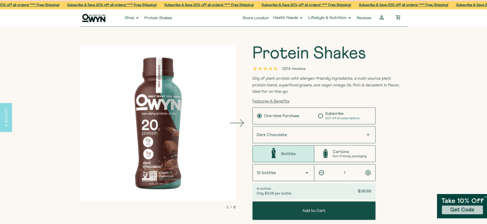This screenshot has height=224, width=487.
Task: Decrease quantity with minus icon
Action: pyautogui.click(x=321, y=173)
